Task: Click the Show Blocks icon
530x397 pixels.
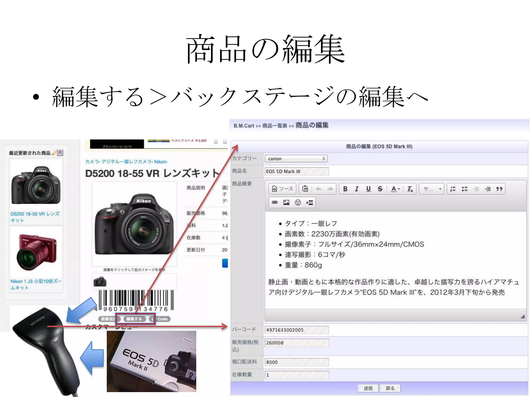Action: click(310, 202)
